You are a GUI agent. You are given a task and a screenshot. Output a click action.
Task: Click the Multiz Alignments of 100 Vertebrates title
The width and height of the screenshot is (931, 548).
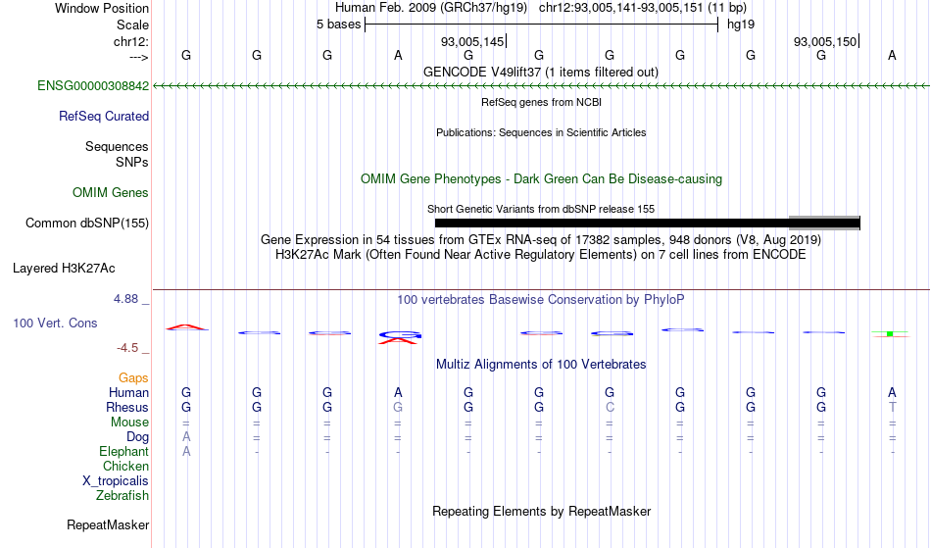click(x=541, y=365)
